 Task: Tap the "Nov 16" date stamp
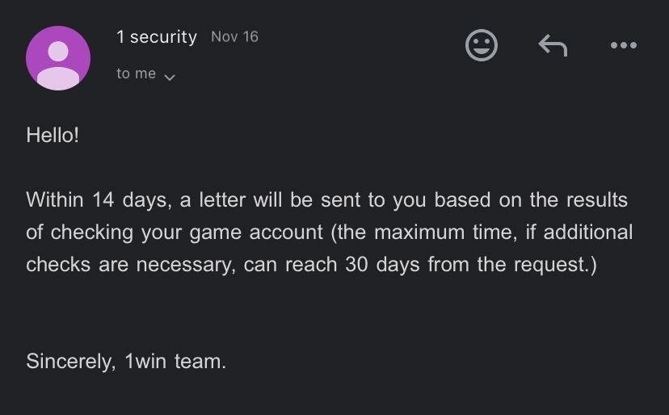(234, 36)
